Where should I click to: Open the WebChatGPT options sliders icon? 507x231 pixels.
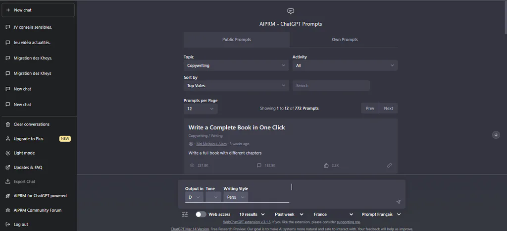[185, 214]
